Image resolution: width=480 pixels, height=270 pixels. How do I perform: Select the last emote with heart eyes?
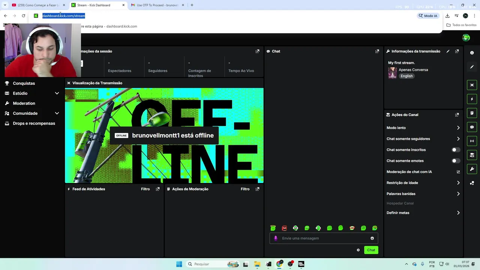point(375,228)
